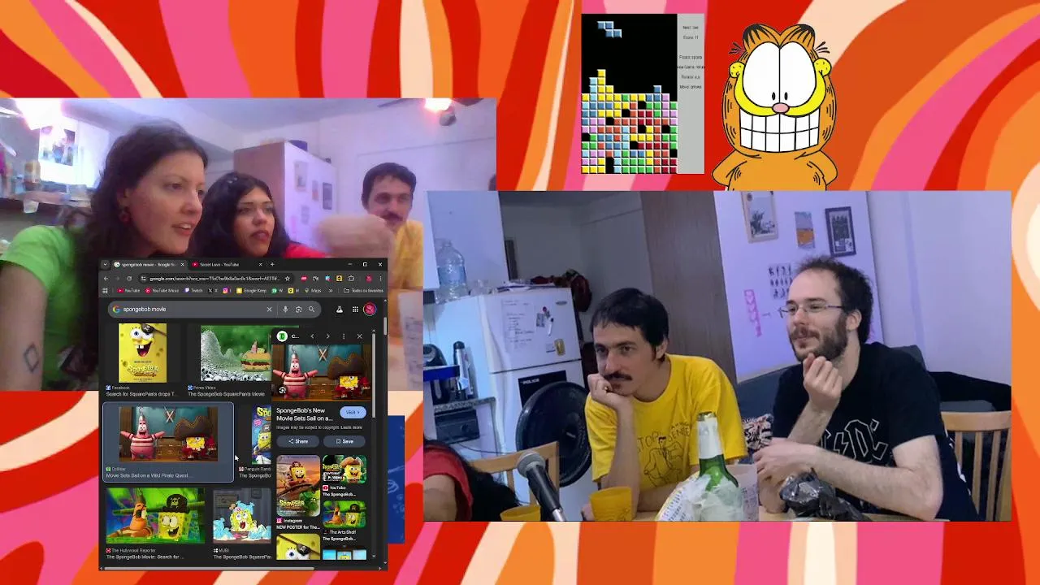Click Lens icon on Patrick preview image

pos(282,390)
